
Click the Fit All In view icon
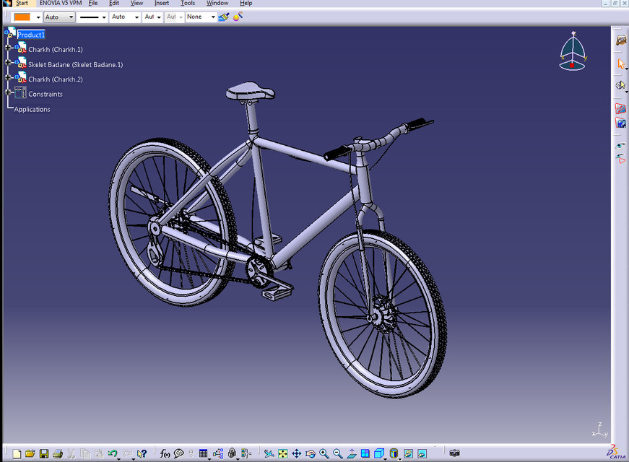282,453
